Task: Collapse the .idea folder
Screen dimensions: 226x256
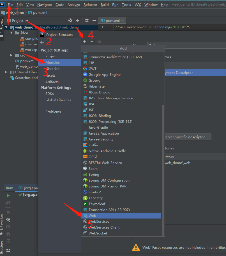Action: (x=11, y=33)
